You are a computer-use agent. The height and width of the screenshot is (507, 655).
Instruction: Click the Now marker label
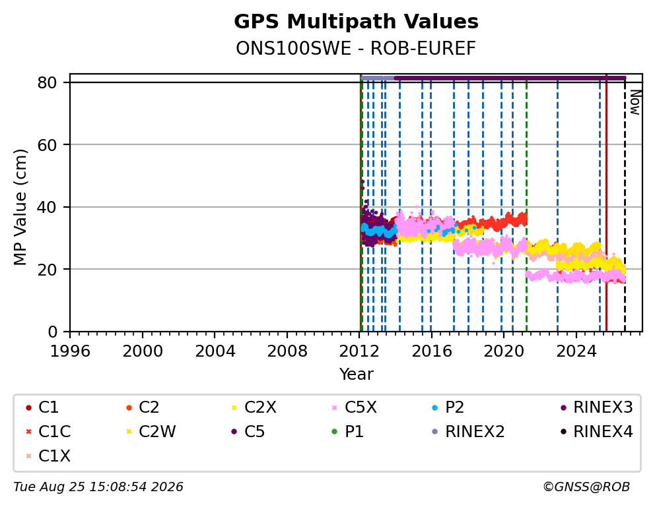635,103
